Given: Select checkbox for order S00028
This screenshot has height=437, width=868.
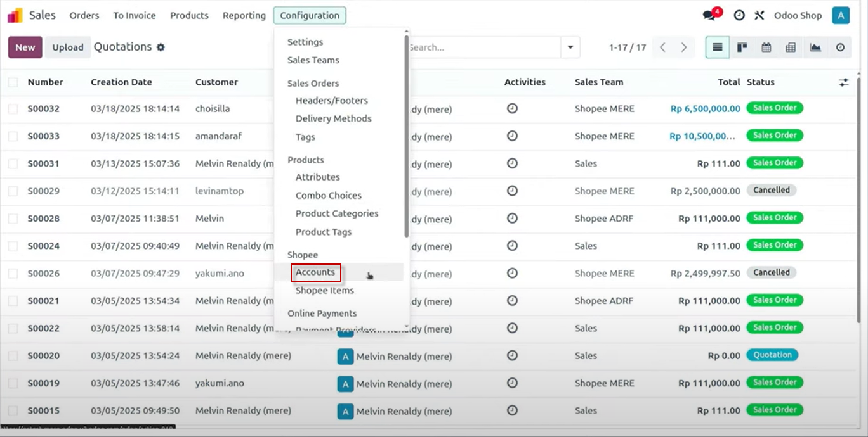Looking at the screenshot, I should tap(13, 218).
